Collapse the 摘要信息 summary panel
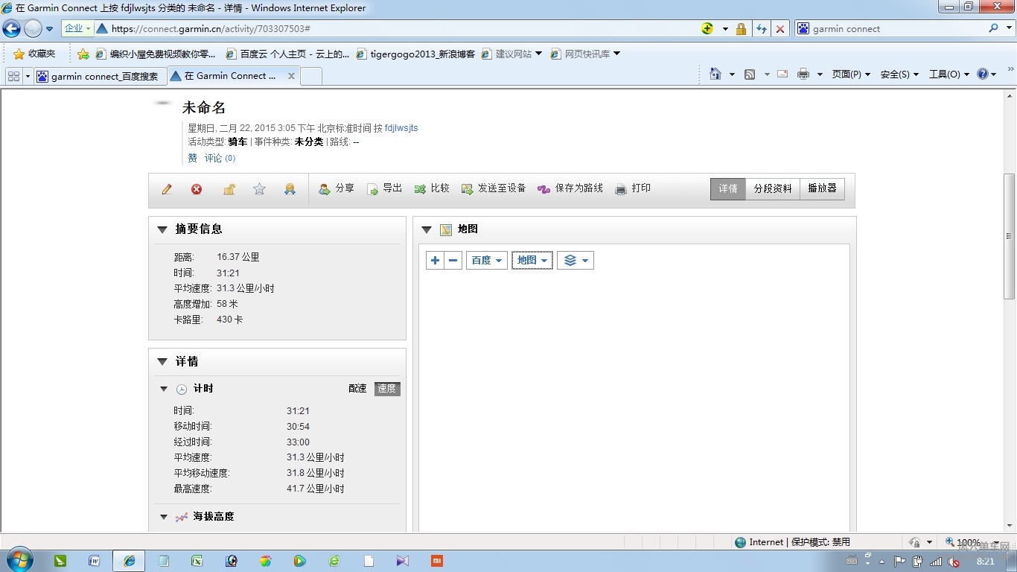 [162, 229]
